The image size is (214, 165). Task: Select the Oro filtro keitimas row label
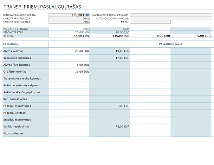coord(26,72)
